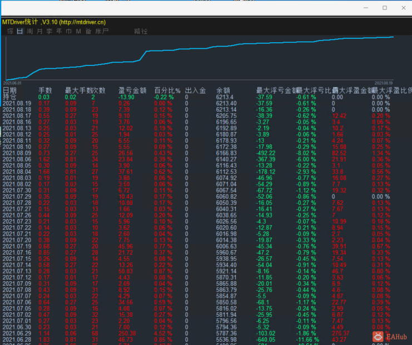Click the 盈亏金额 column header
Screen dimensions: 412x345
coord(132,90)
